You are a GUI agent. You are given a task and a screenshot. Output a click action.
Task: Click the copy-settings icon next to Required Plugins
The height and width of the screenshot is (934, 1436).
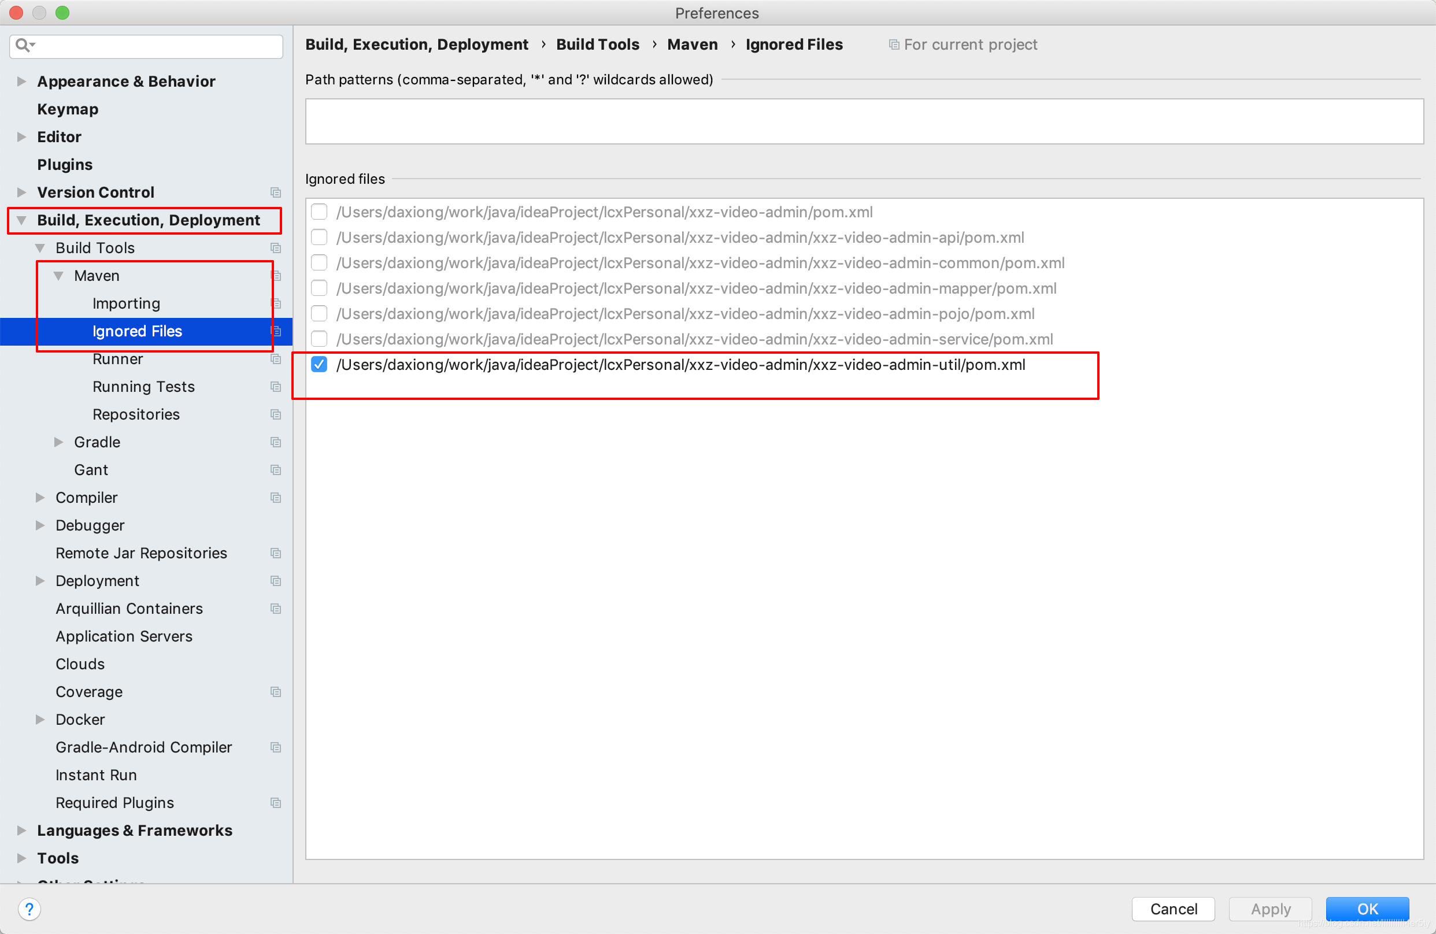[276, 803]
